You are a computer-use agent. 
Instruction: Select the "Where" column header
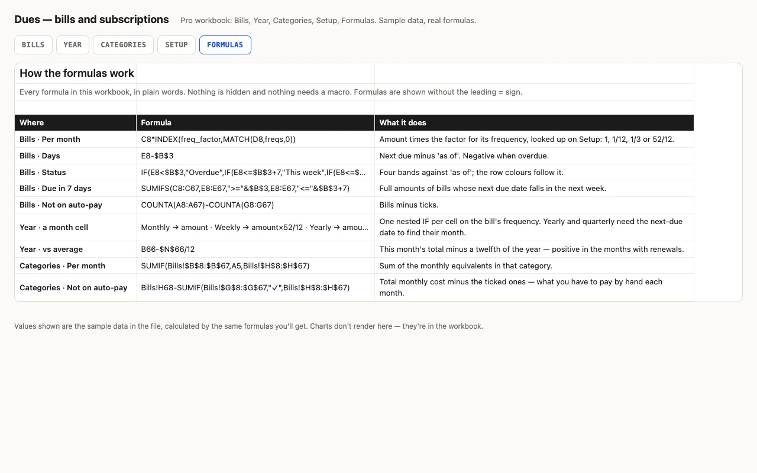click(76, 122)
